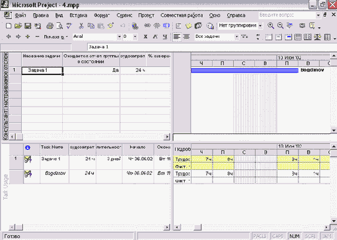Click the Link Tasks chain icon
Image resolution: width=337 pixels, height=240 pixels.
coord(147,25)
